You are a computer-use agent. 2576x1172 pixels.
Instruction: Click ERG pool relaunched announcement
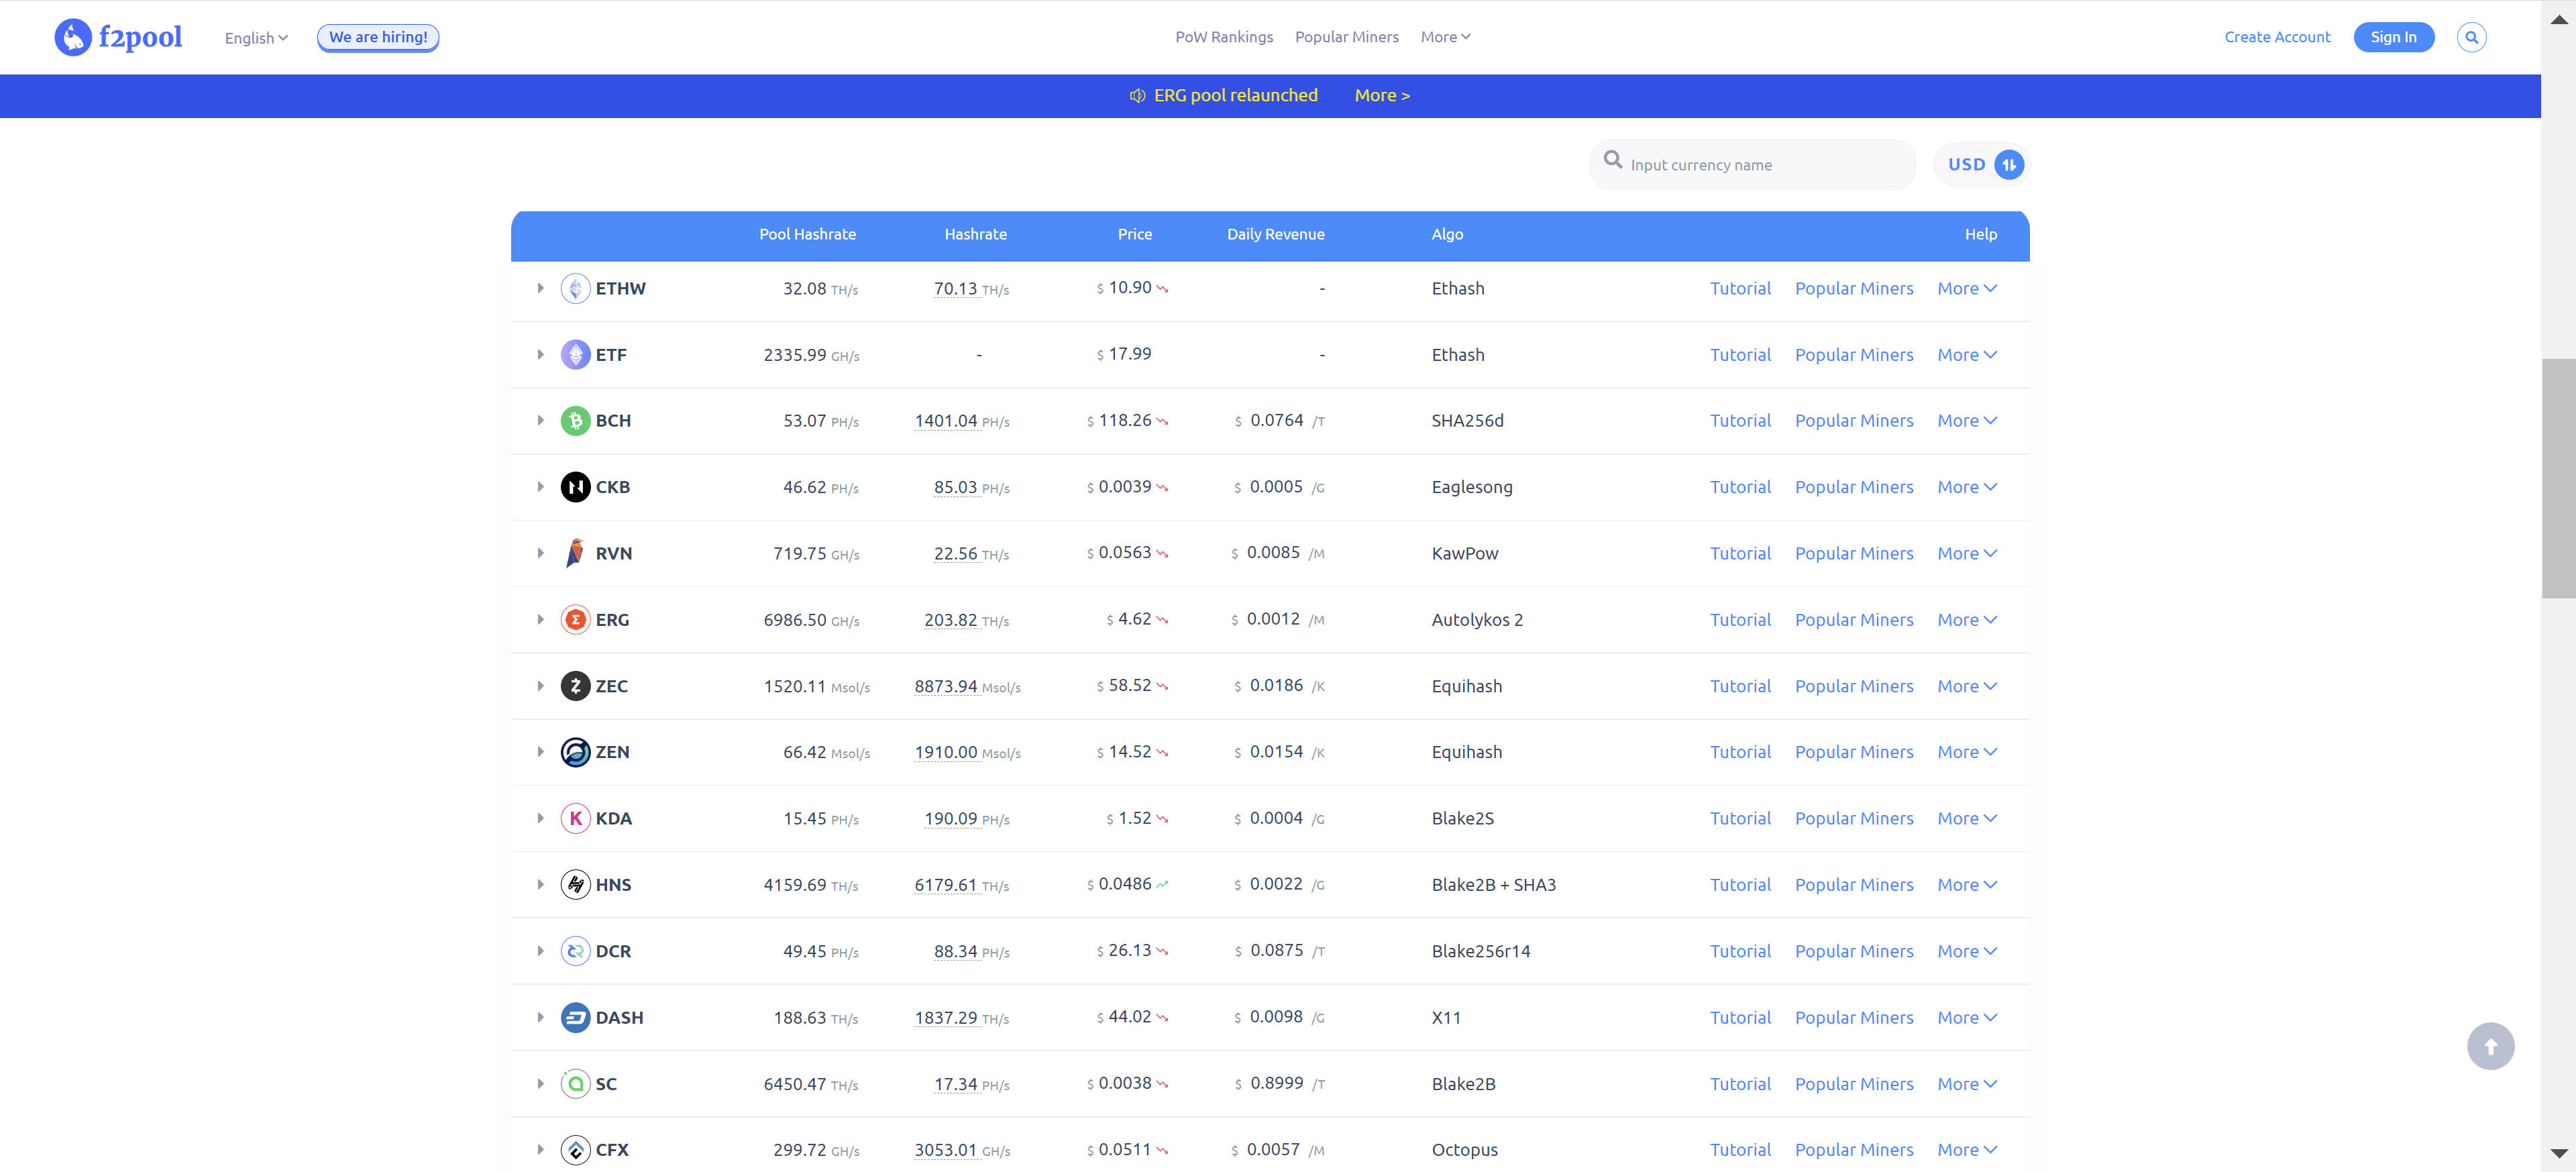(1235, 96)
